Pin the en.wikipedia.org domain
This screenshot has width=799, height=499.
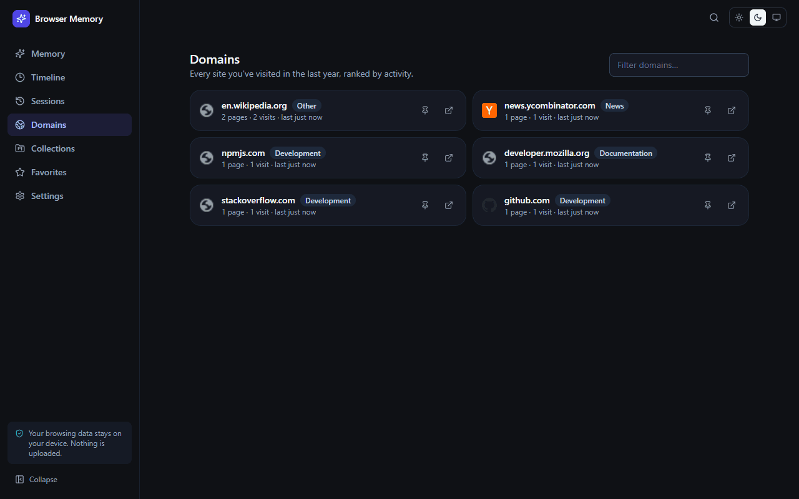[x=425, y=110]
